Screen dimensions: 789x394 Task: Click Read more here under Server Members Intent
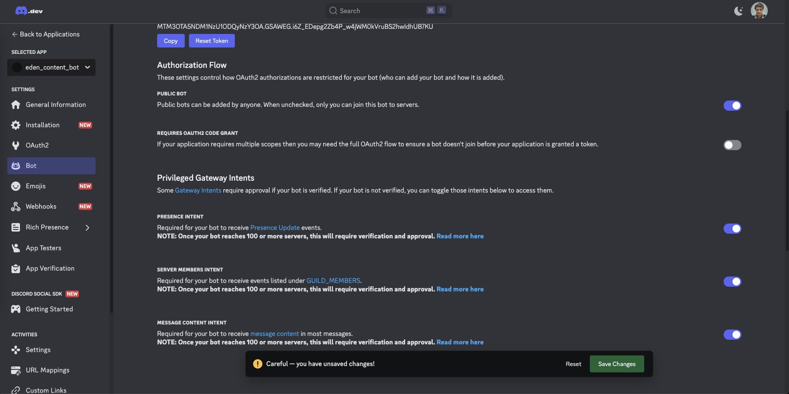[x=460, y=289]
